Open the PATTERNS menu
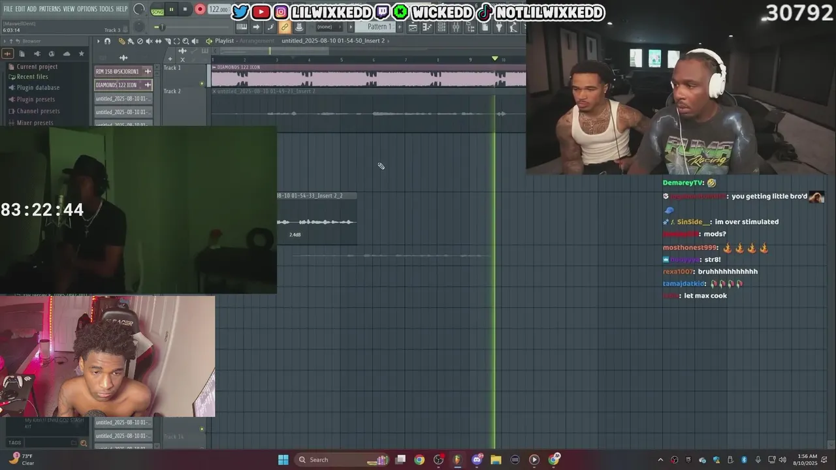836x470 pixels. click(x=50, y=8)
